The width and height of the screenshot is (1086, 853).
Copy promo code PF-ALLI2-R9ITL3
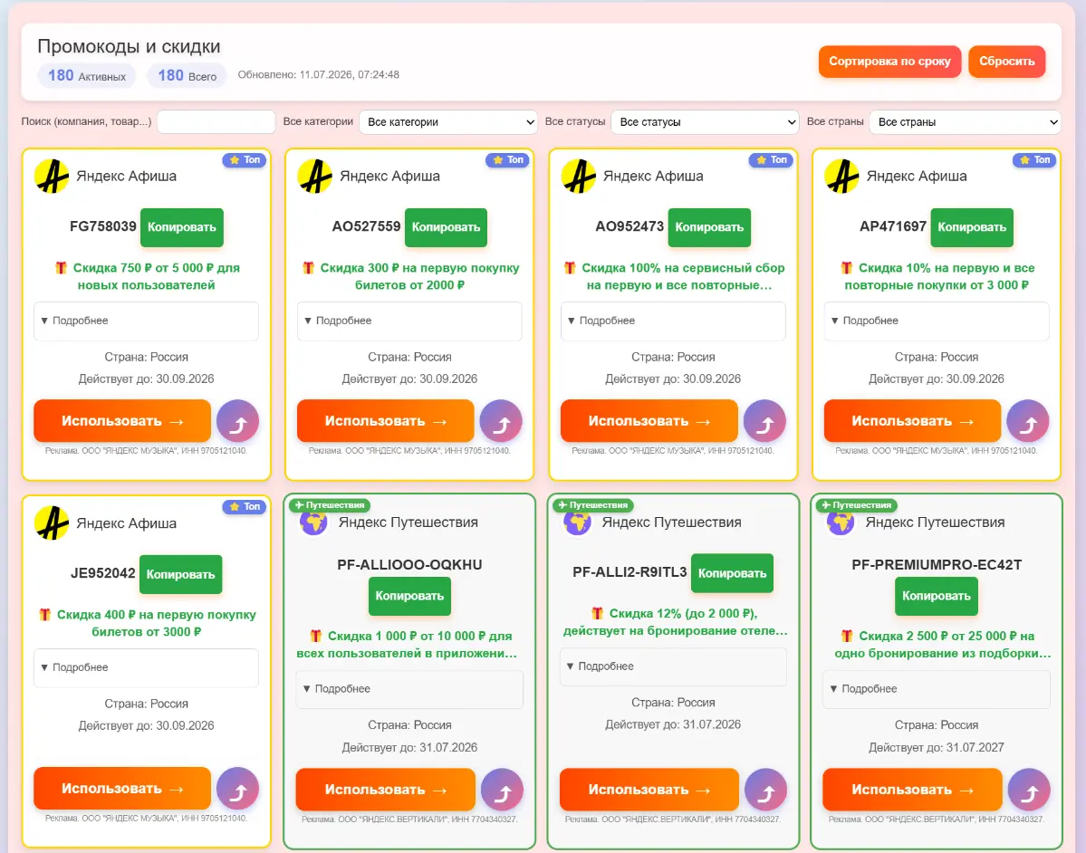[732, 572]
